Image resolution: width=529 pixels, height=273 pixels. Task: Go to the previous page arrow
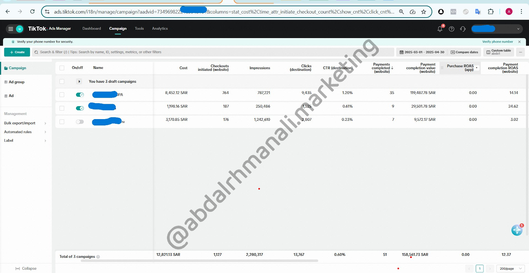469,269
